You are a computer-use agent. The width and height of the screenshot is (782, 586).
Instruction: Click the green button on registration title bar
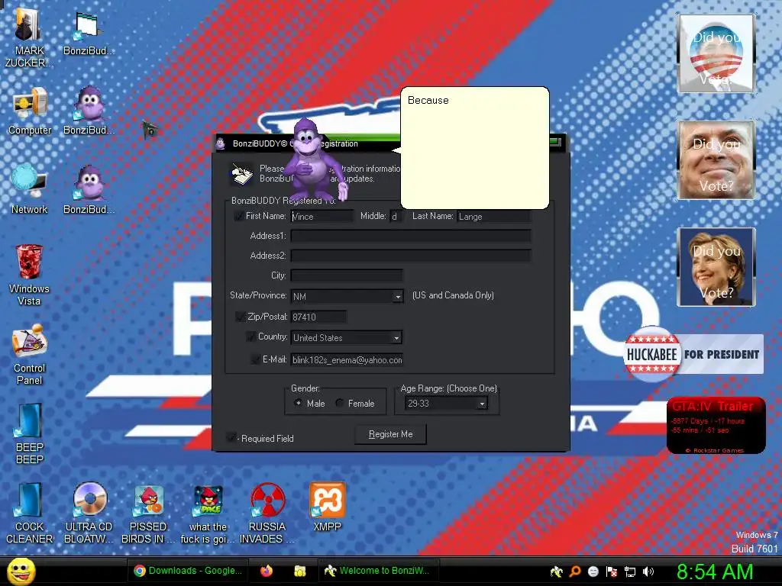pyautogui.click(x=556, y=143)
